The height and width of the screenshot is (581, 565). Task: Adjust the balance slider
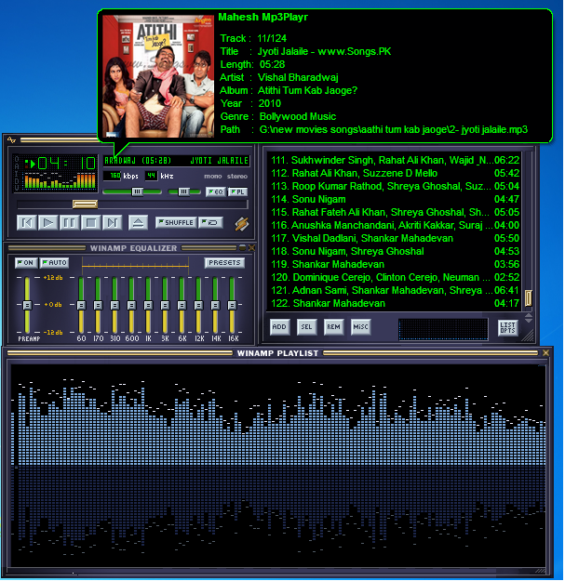click(x=183, y=191)
